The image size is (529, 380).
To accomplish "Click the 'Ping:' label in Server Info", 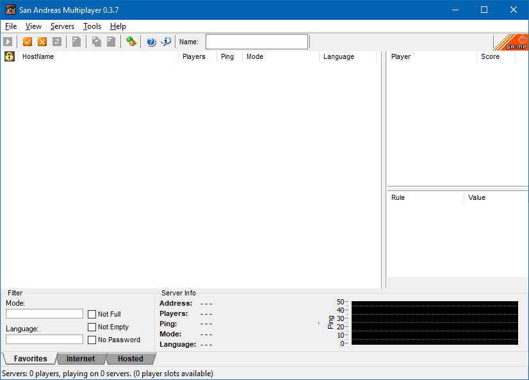I will click(x=168, y=324).
